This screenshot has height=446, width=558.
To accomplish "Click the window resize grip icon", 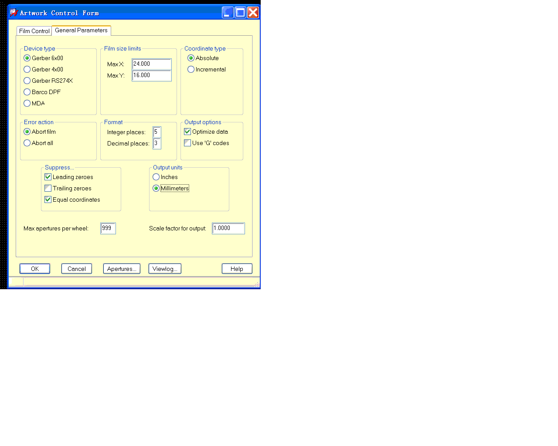I will coord(257,284).
